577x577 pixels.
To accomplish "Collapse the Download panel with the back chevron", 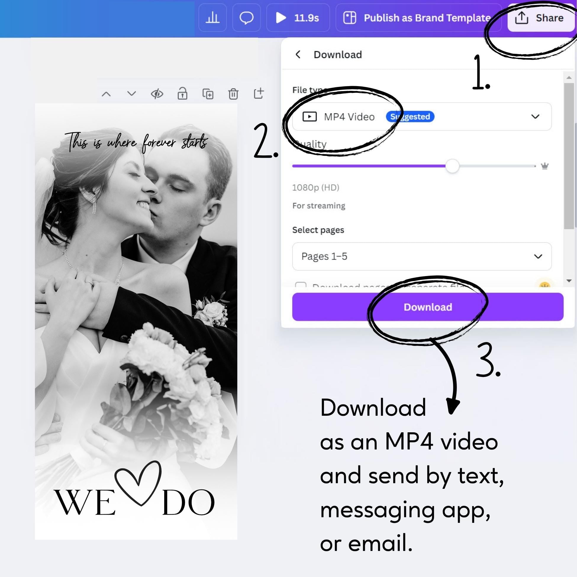I will coord(298,54).
